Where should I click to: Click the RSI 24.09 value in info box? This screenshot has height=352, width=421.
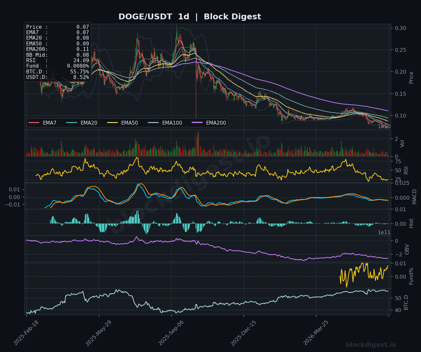[81, 61]
